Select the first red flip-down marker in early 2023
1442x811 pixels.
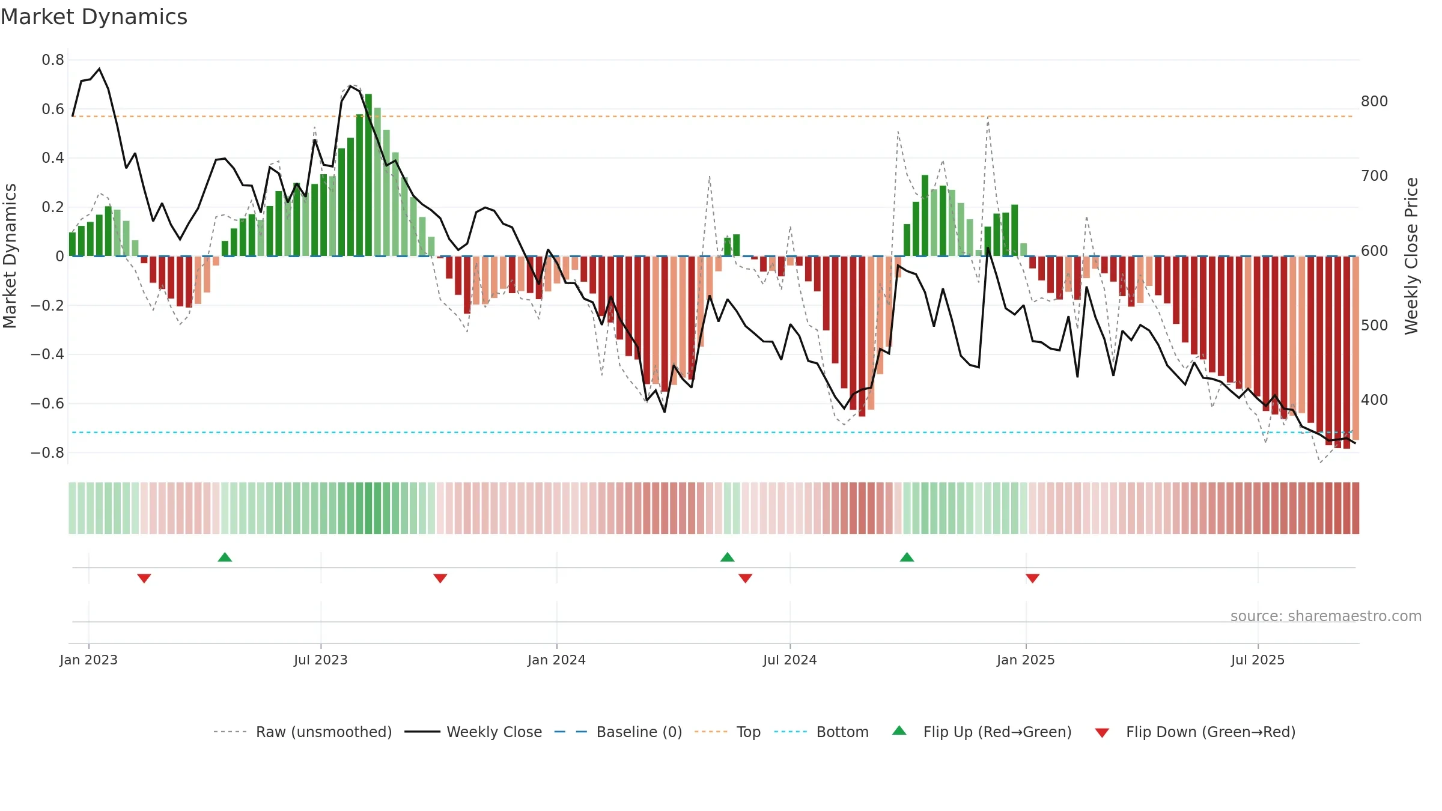tap(144, 578)
